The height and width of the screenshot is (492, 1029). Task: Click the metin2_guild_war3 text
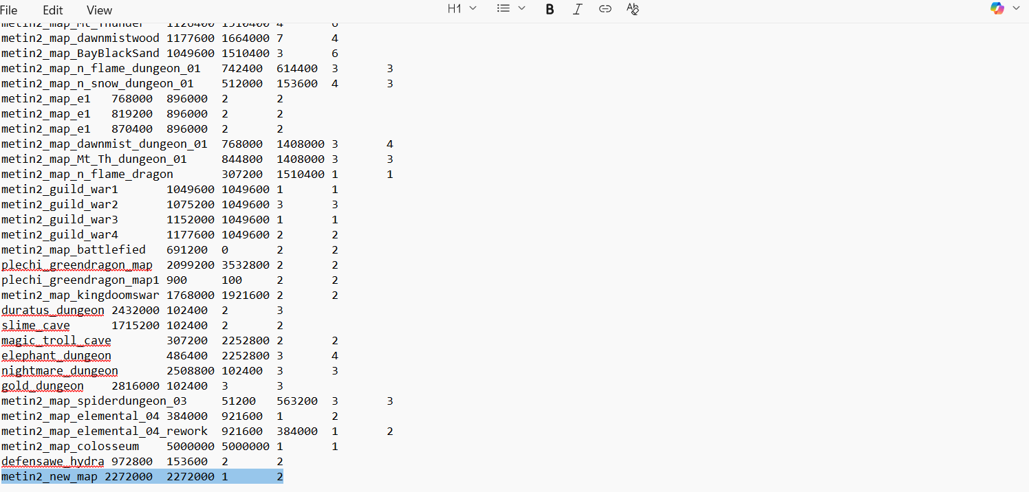pos(60,219)
